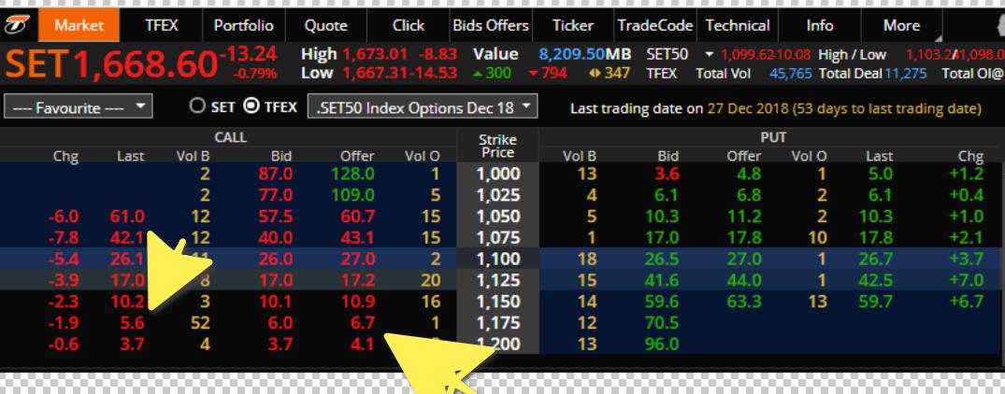1005x394 pixels.
Task: Click declining stocks count 794
Action: (x=554, y=74)
